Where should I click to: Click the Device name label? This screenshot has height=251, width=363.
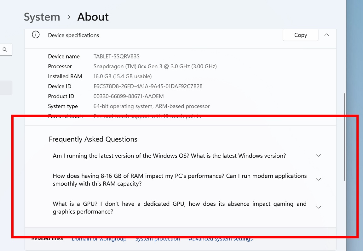tap(64, 56)
